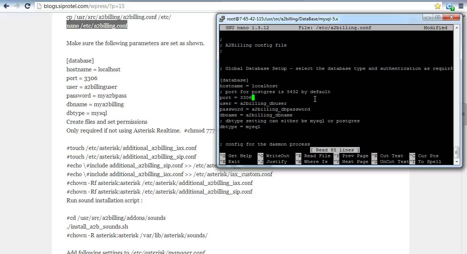
Task: Click '^K Cut Text' nano shortcut
Action: click(x=387, y=156)
